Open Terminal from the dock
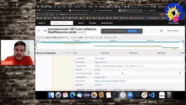The height and width of the screenshot is (105, 186). click(x=116, y=95)
